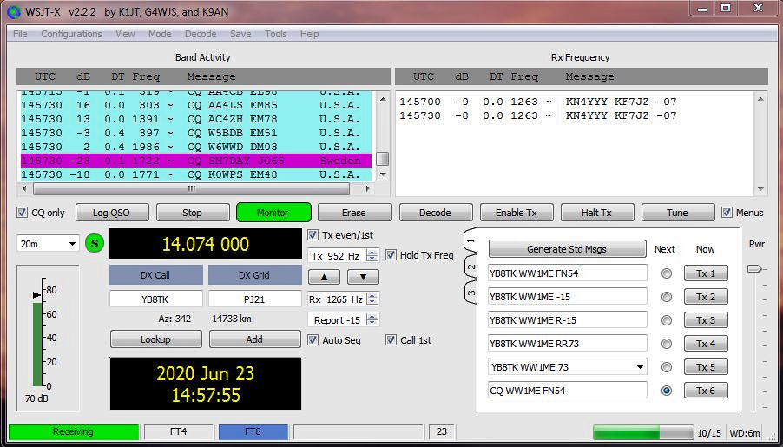Increase Tx frequency with spinner arrows
The height and width of the screenshot is (447, 783).
click(372, 252)
